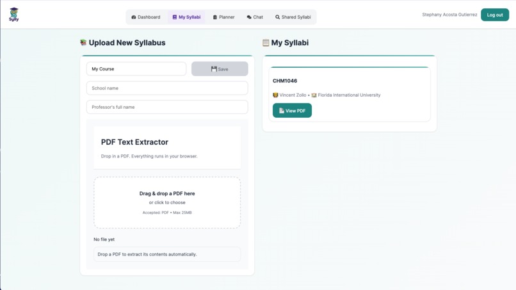Click the CHM1046 course title
Screen dimensions: 516x290
(285, 81)
